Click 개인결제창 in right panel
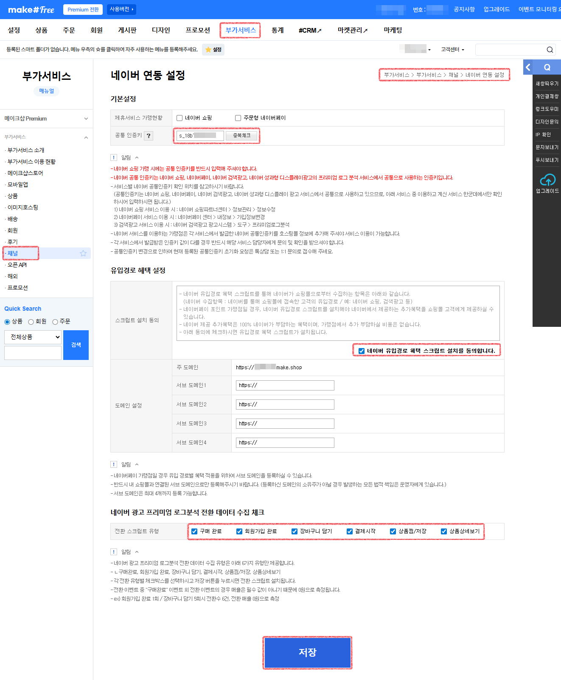Viewport: 561px width, 680px height. point(547,96)
